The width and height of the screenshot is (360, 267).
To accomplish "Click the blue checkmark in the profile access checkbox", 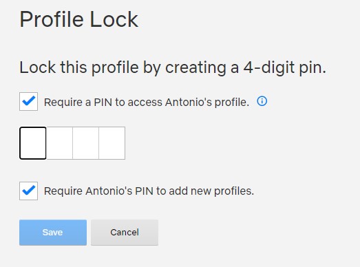I will click(29, 101).
